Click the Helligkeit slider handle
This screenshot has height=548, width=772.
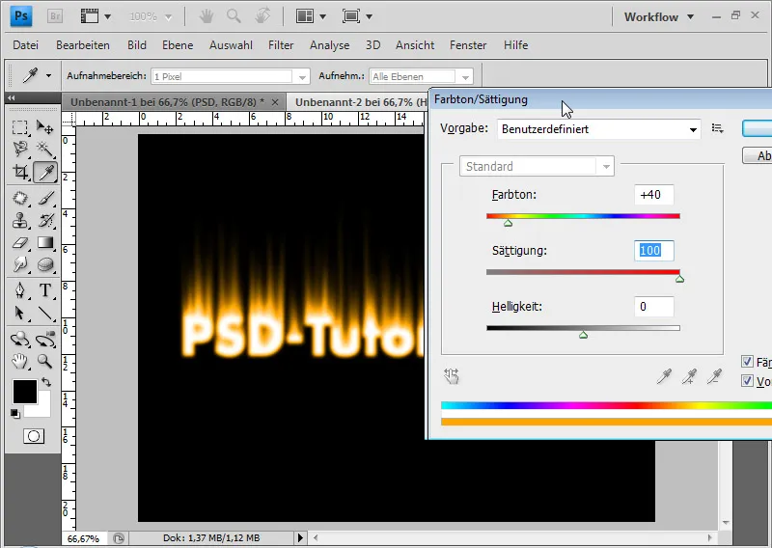tap(583, 336)
